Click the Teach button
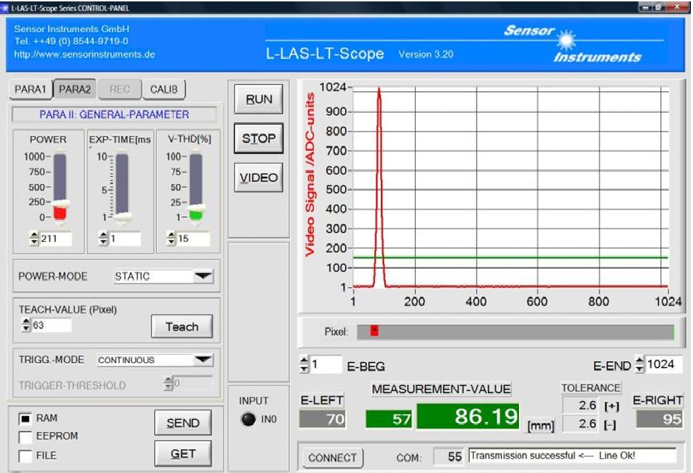693x473 pixels. [x=182, y=327]
